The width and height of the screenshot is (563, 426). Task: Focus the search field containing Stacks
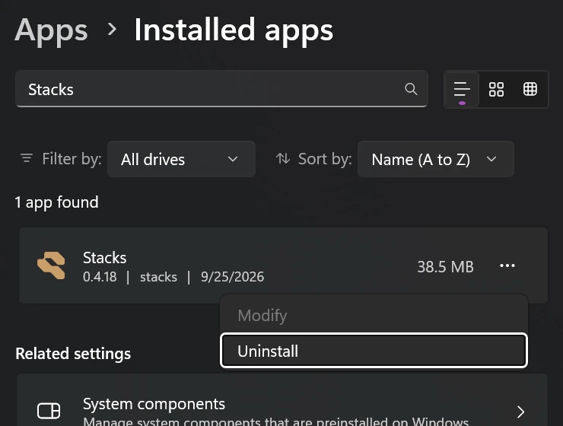point(221,89)
